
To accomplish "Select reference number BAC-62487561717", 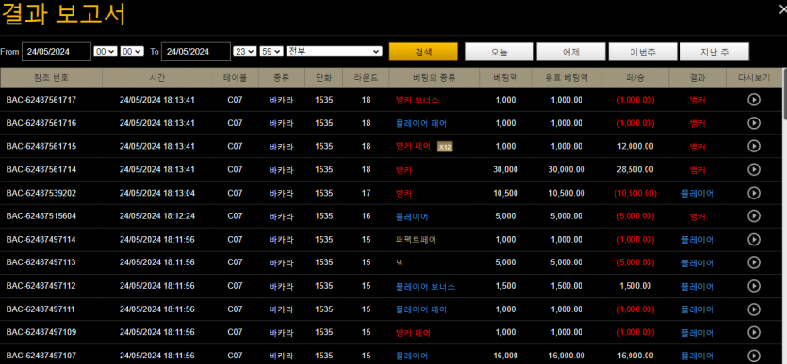I will [x=41, y=100].
